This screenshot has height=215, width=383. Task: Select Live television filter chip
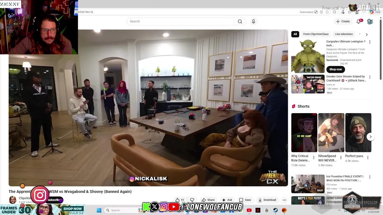[344, 34]
